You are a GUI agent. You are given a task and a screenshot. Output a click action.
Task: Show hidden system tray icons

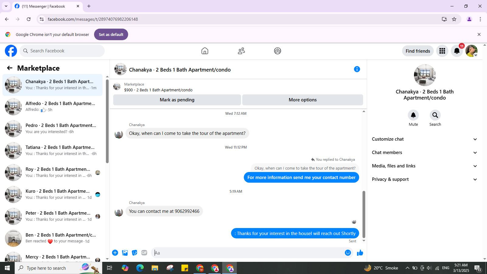[407, 268]
